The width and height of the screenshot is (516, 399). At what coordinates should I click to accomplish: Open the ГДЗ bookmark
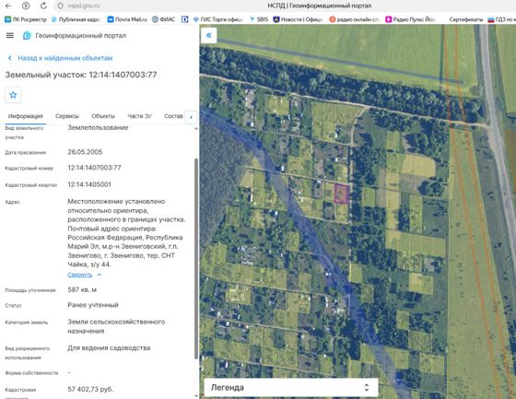501,19
